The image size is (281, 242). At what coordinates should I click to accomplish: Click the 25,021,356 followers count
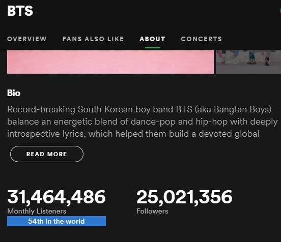point(184,197)
